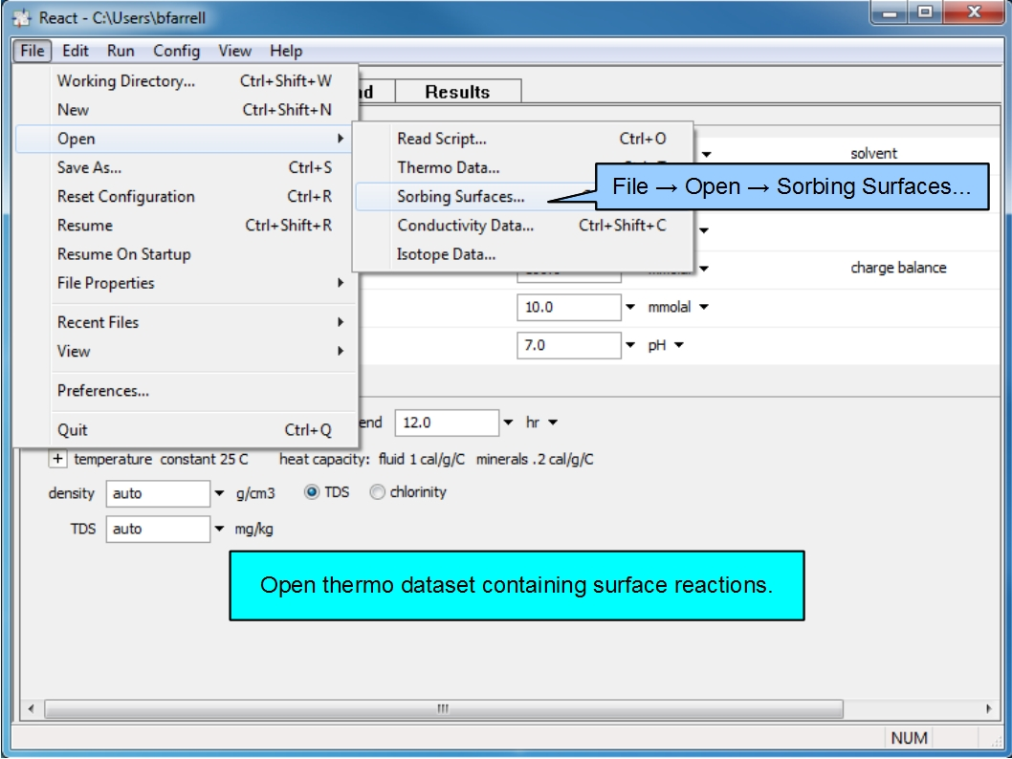This screenshot has width=1012, height=759.
Task: Open the Config menu
Action: [x=176, y=51]
